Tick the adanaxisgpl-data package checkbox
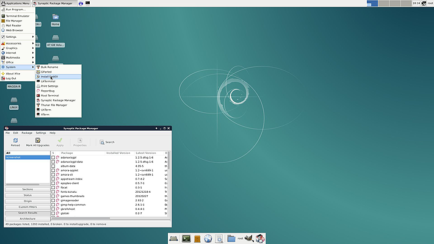Image resolution: width=434 pixels, height=244 pixels. tap(53, 162)
